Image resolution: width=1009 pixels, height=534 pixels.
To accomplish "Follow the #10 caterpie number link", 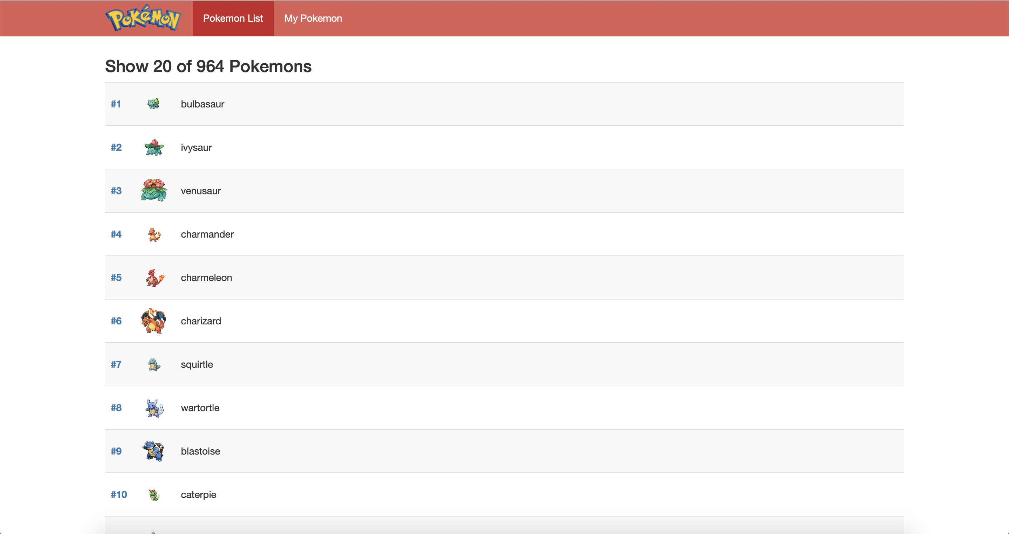I will pos(119,494).
